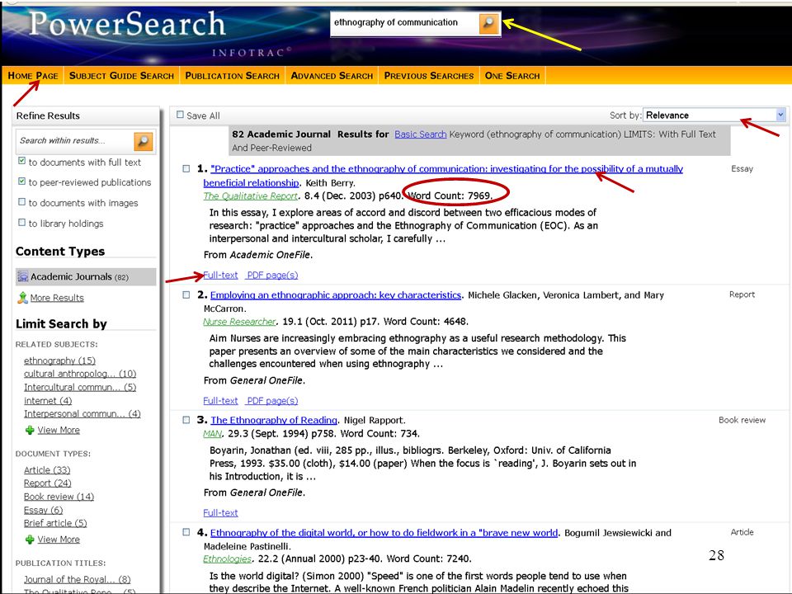Filter by internet (4) subject
The image size is (792, 594).
(x=48, y=401)
